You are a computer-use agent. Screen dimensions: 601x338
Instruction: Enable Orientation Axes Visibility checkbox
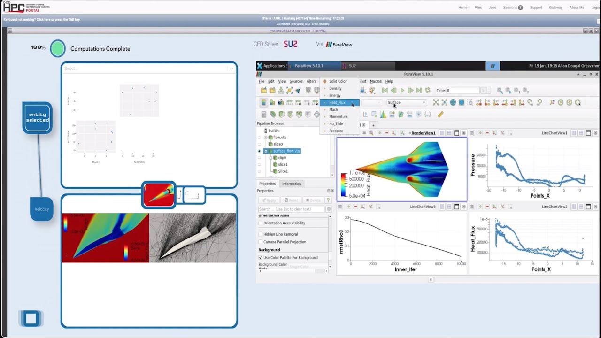tap(261, 223)
